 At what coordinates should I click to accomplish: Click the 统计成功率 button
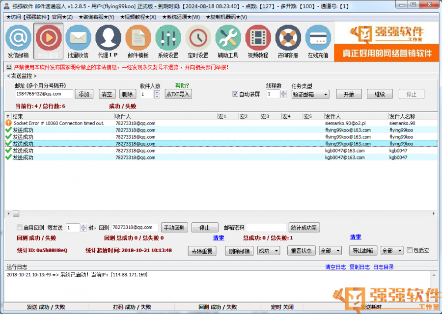tap(304, 228)
